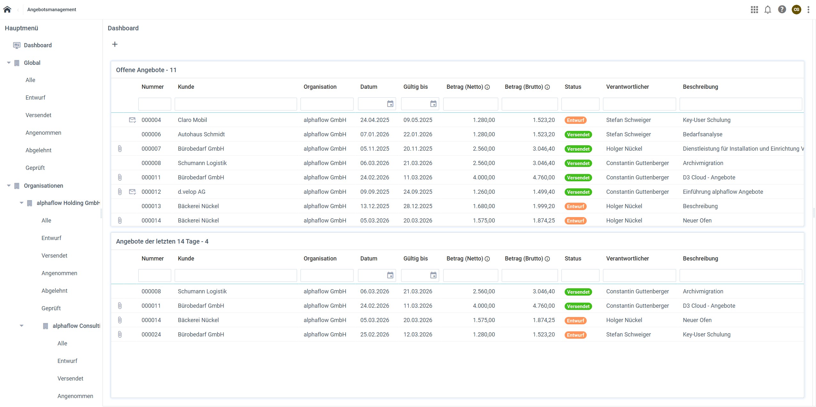
Task: Open Gültig bis calendar in last 14 days table
Action: point(433,275)
